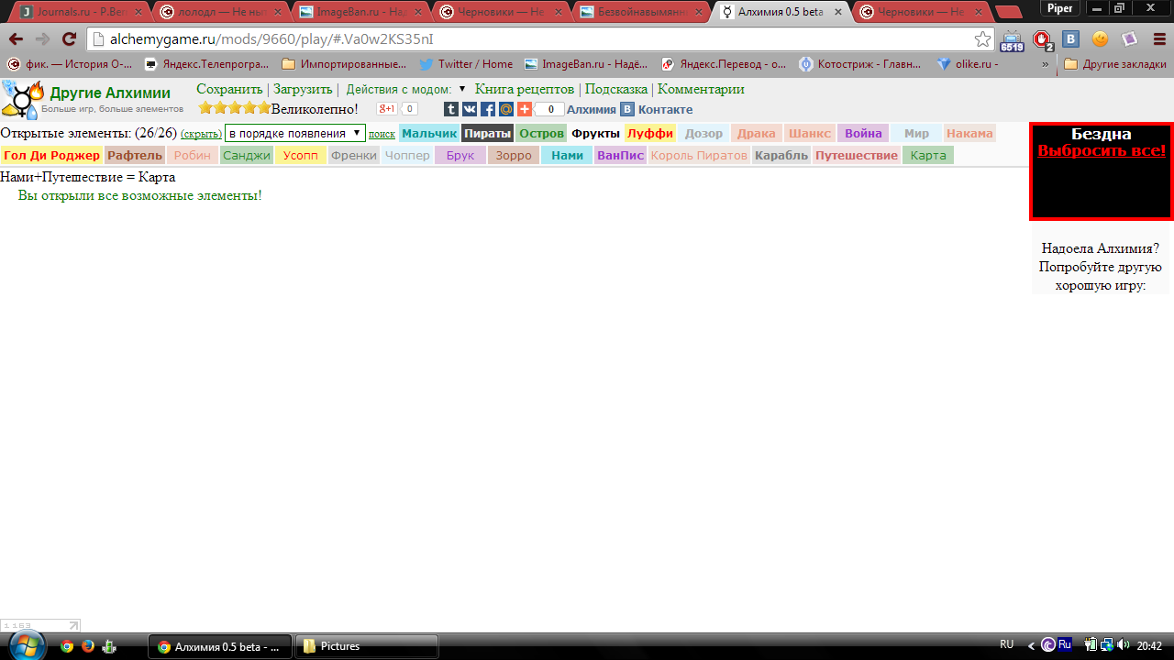Click the Контакте link
The height and width of the screenshot is (660, 1174).
665,109
